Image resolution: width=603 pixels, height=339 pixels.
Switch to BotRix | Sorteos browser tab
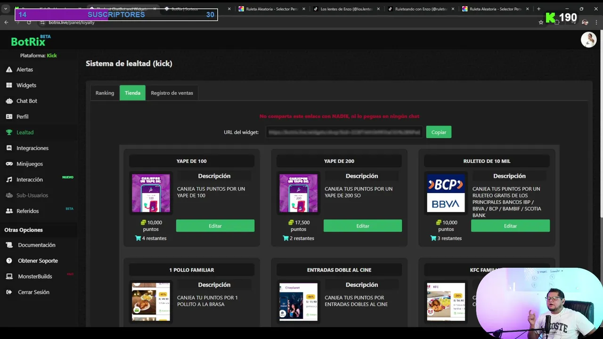pos(198,9)
